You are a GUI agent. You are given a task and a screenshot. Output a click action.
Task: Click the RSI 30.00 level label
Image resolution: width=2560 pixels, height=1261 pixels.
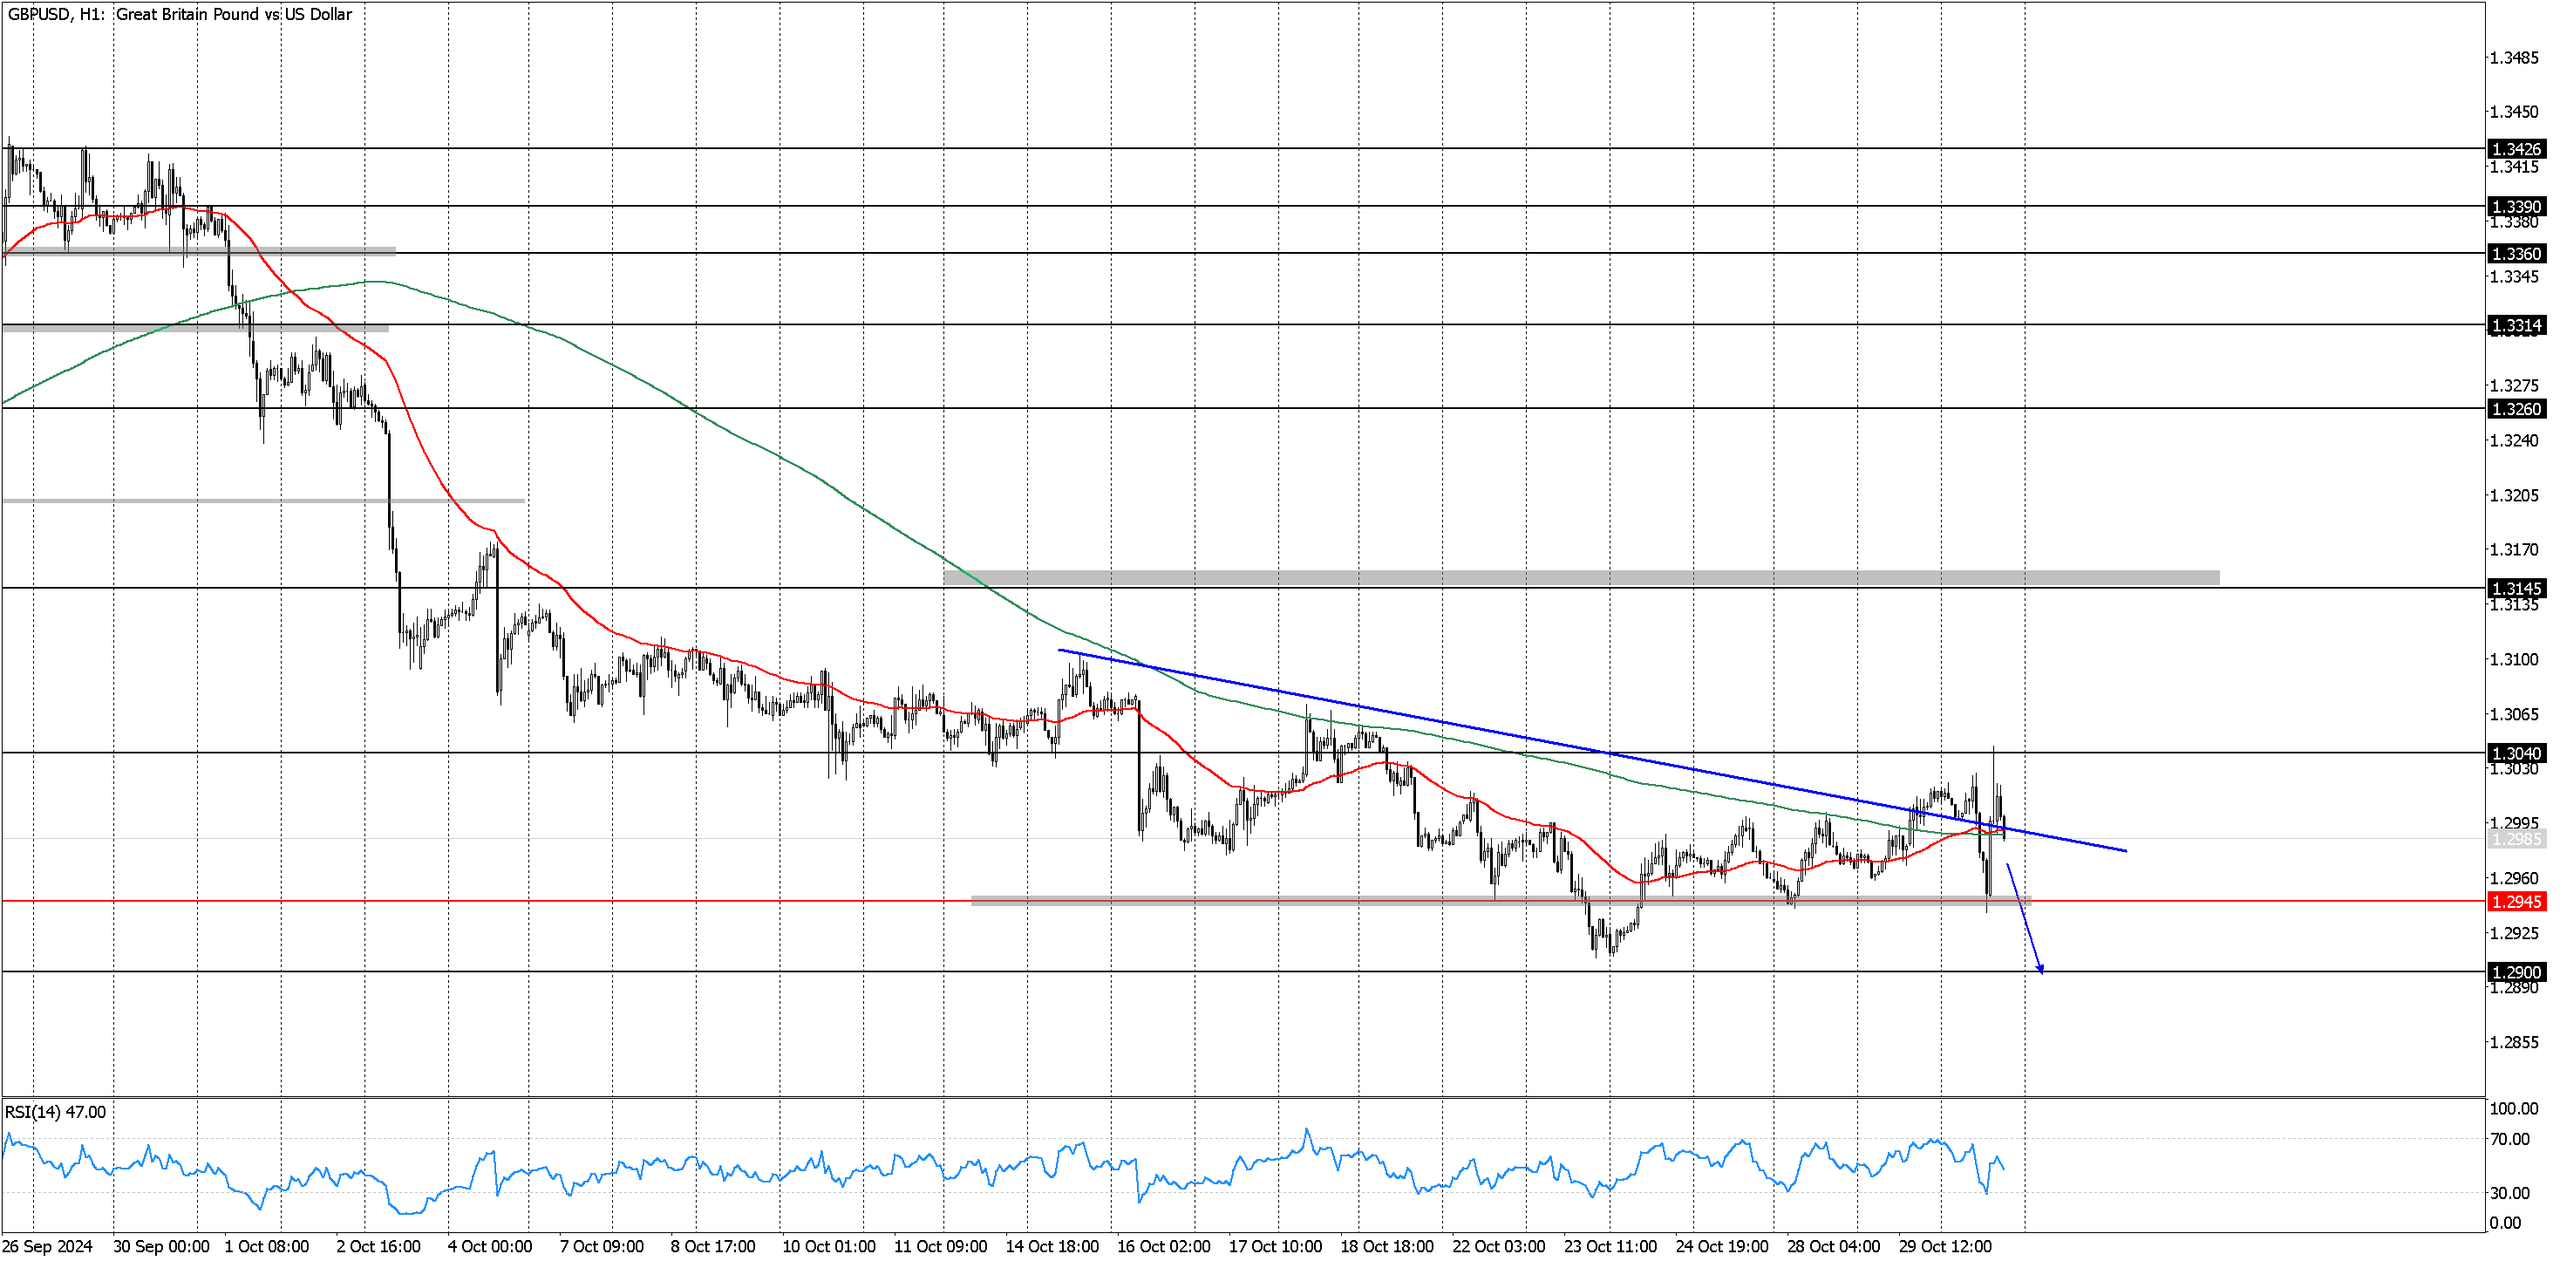click(x=2510, y=1194)
